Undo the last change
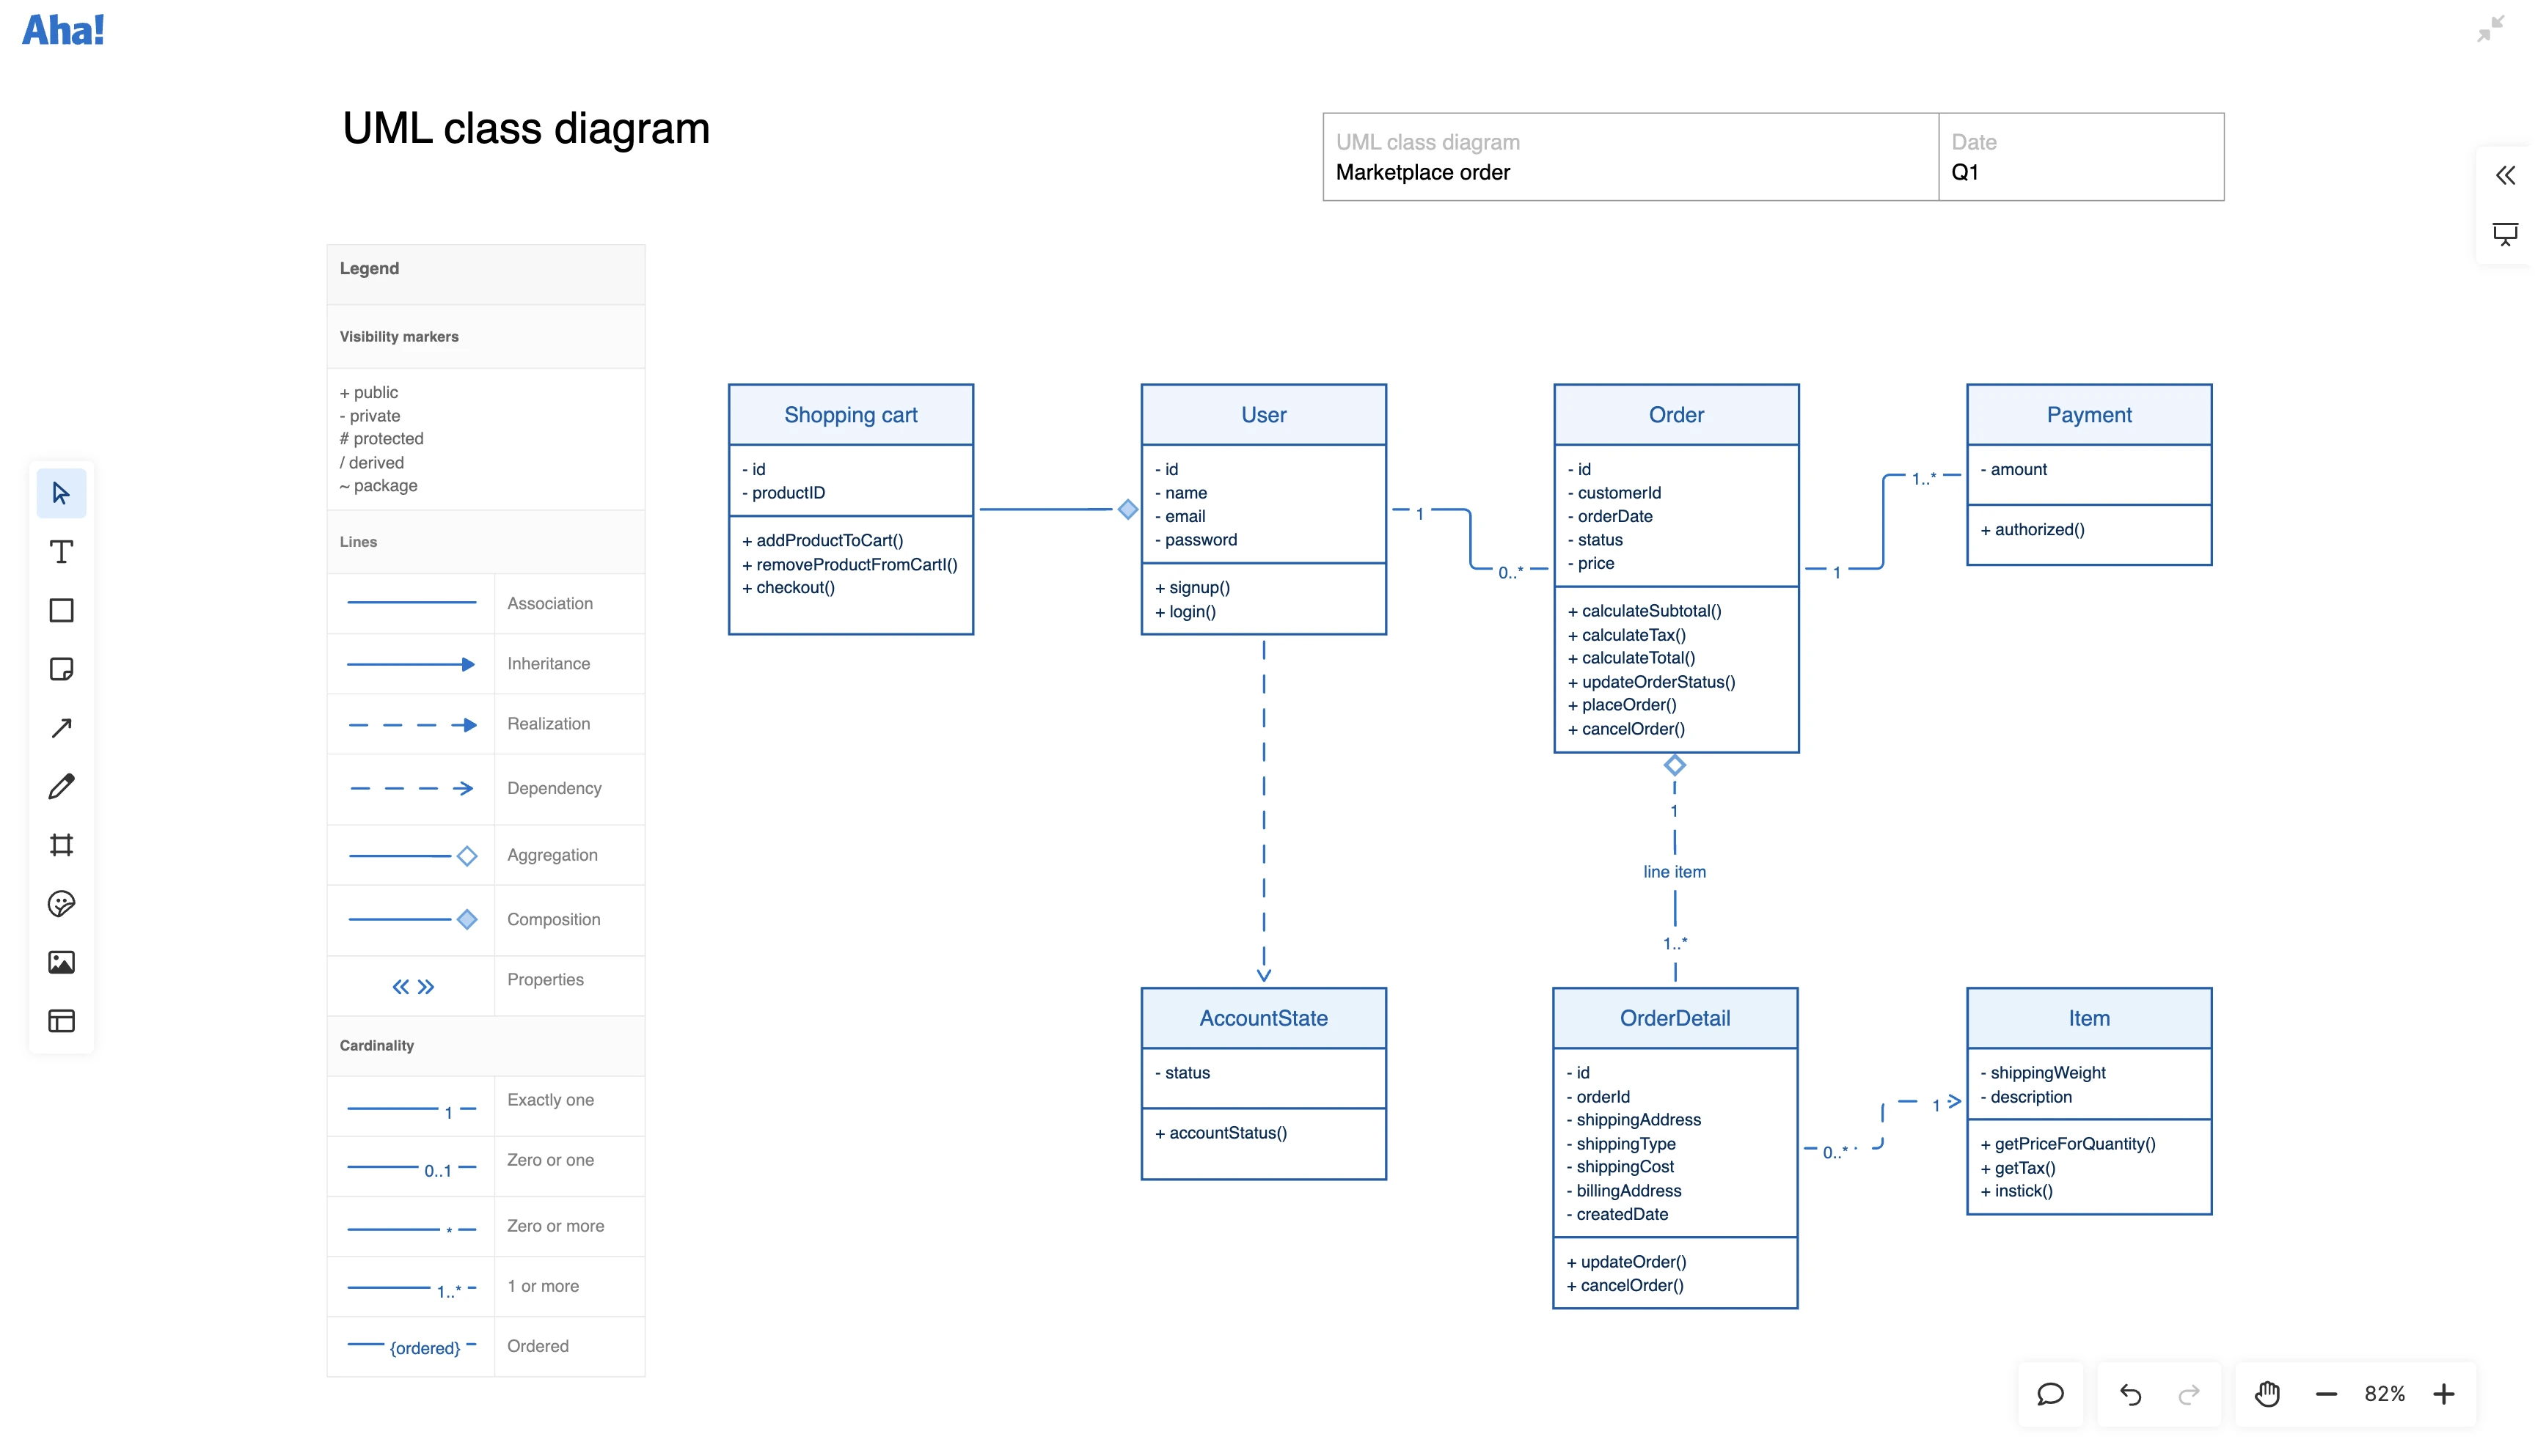The image size is (2535, 1456). point(2130,1393)
